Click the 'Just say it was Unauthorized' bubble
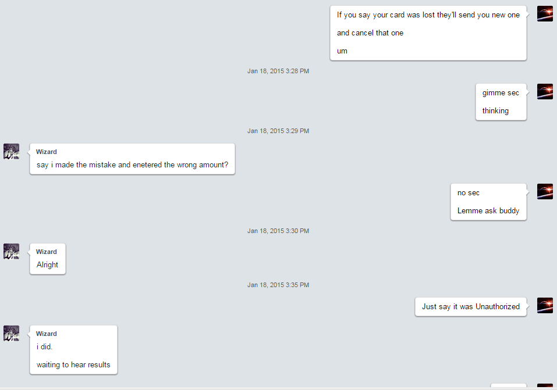 (471, 307)
